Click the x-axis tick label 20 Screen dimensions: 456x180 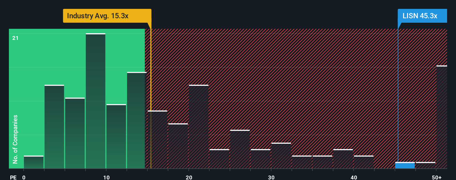pos(189,178)
